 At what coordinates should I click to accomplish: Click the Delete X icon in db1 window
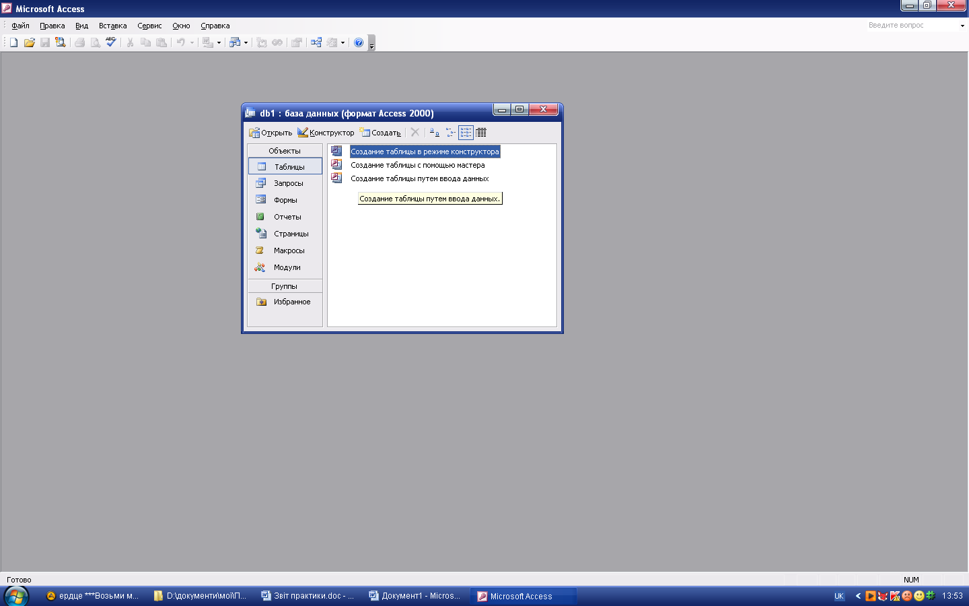[415, 133]
